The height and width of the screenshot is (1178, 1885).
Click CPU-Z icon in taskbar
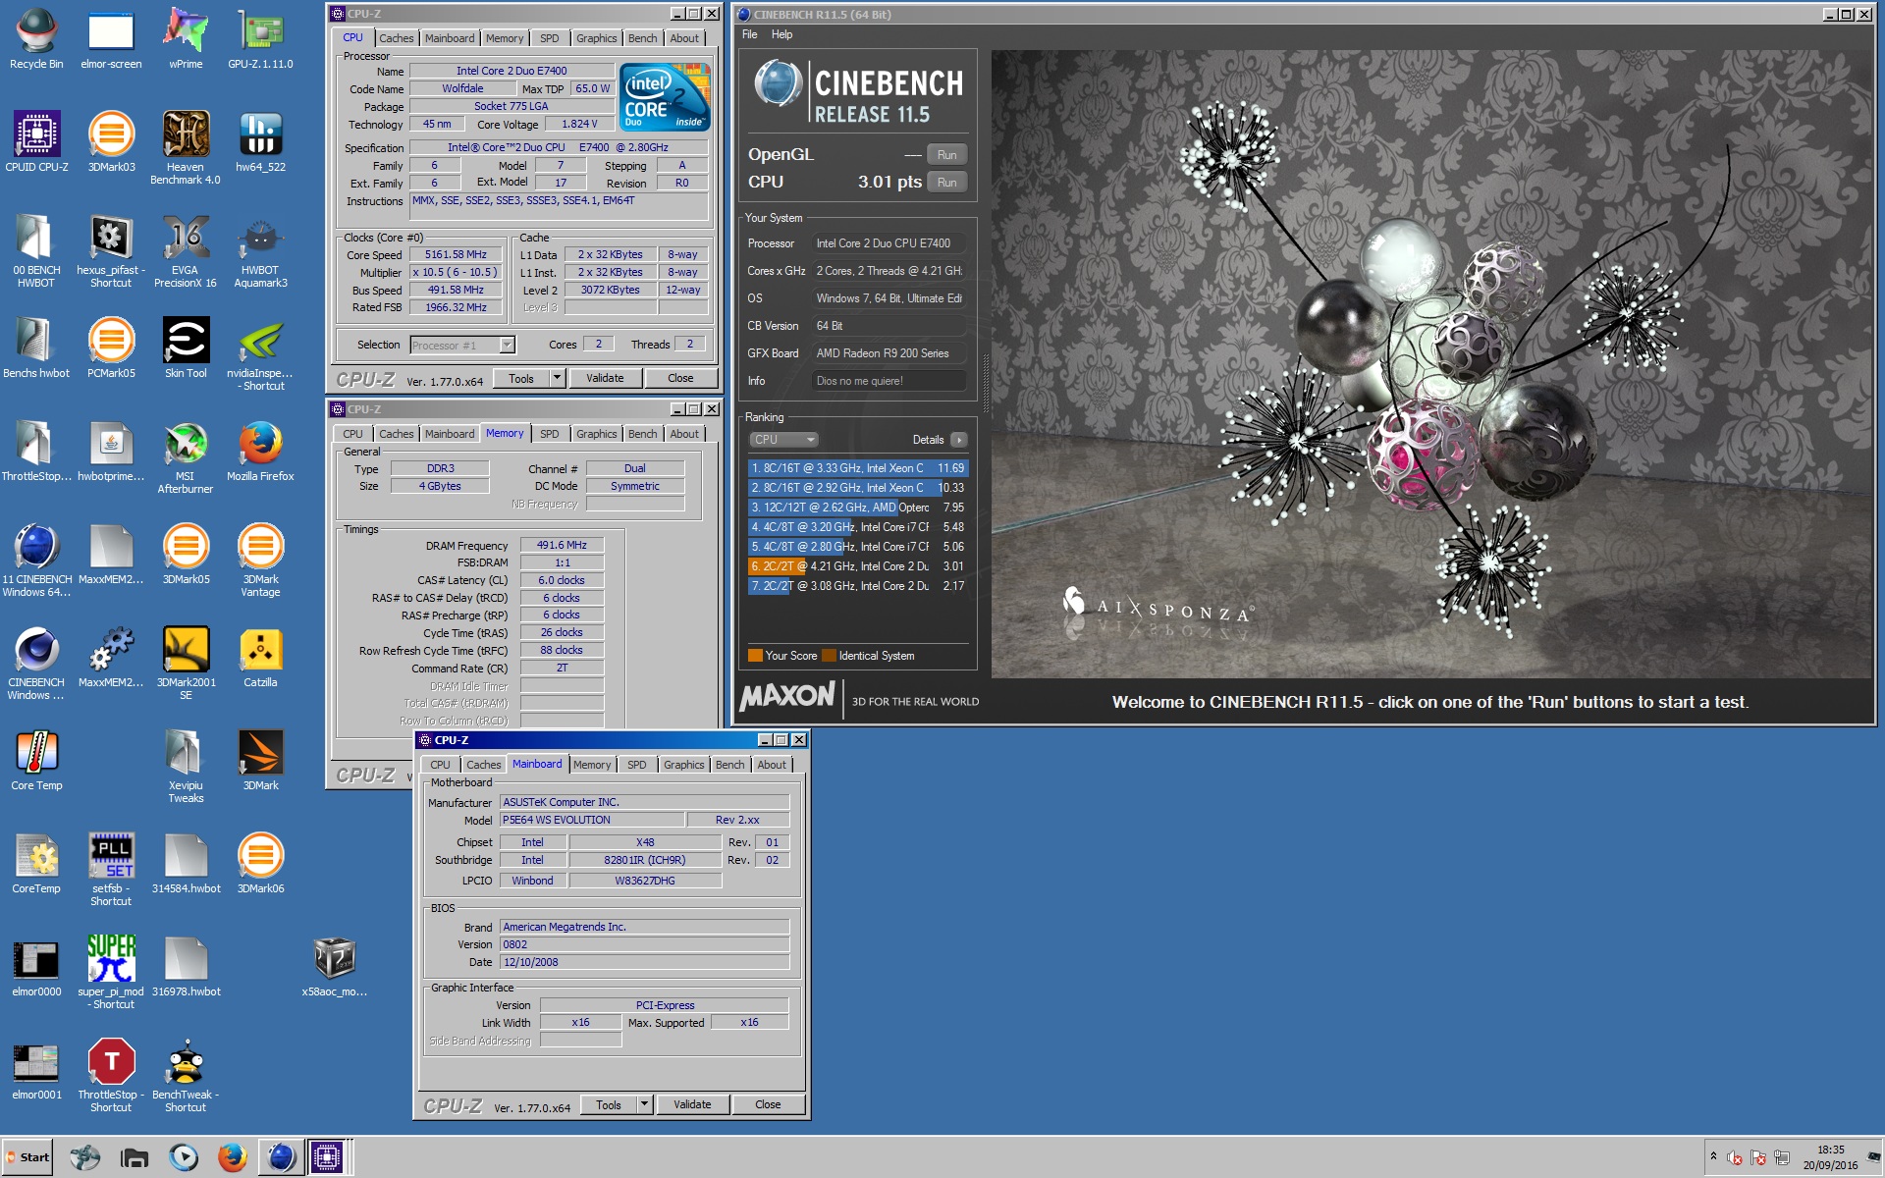tap(327, 1157)
